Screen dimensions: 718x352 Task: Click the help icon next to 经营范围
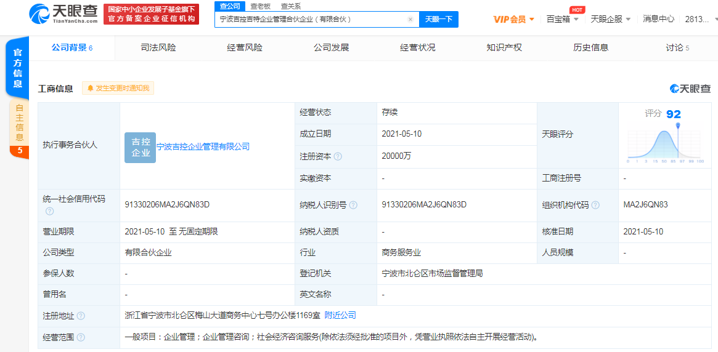point(81,337)
